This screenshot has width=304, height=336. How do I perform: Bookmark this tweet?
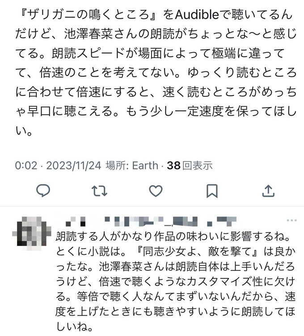212,191
